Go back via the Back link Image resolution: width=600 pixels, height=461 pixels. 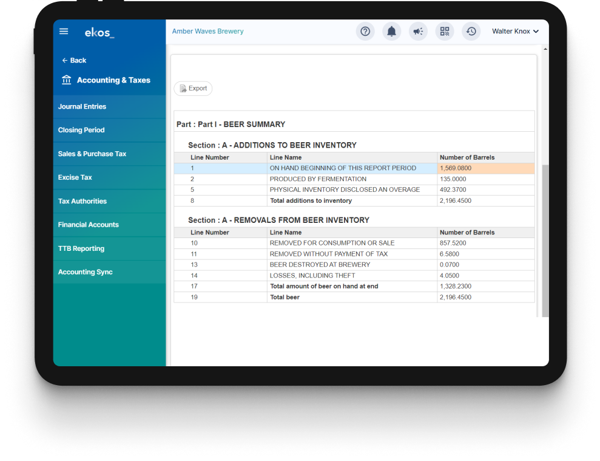point(74,61)
